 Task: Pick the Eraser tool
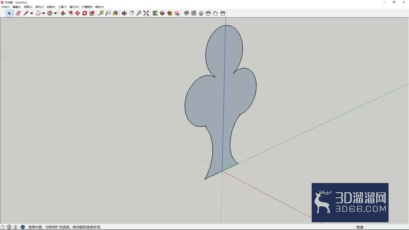[x=18, y=13]
